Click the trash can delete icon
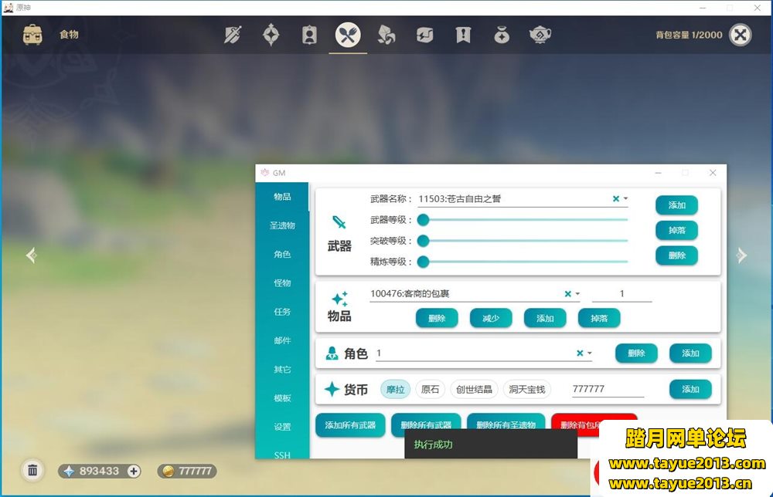Screen dimensions: 773x497 (x=32, y=471)
